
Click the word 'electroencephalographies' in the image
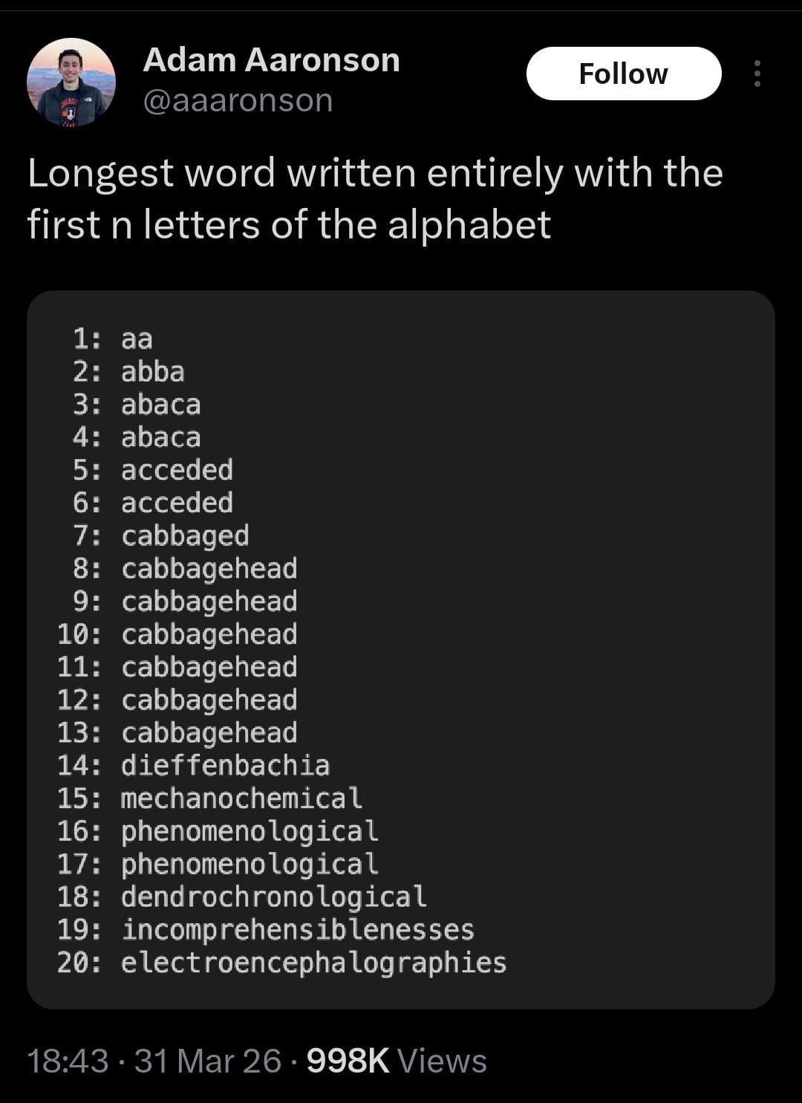[x=313, y=963]
